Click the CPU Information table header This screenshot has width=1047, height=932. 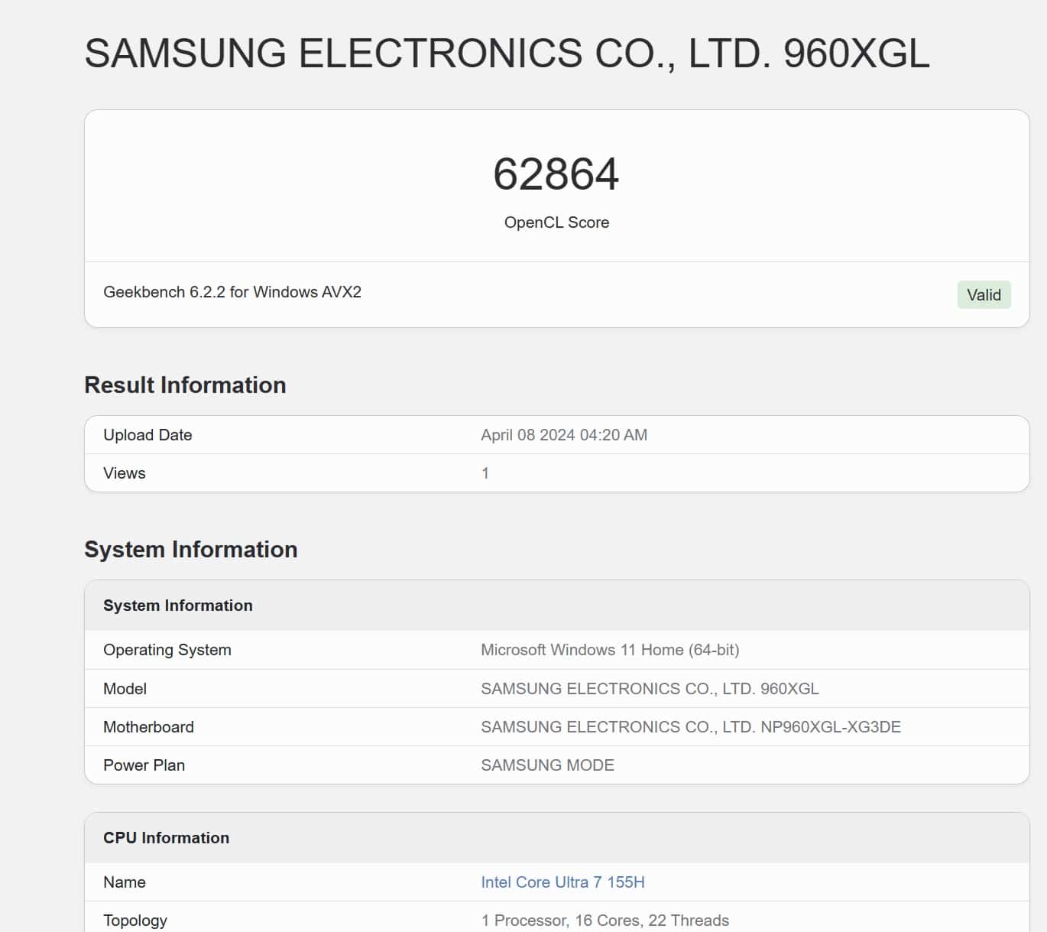[167, 838]
